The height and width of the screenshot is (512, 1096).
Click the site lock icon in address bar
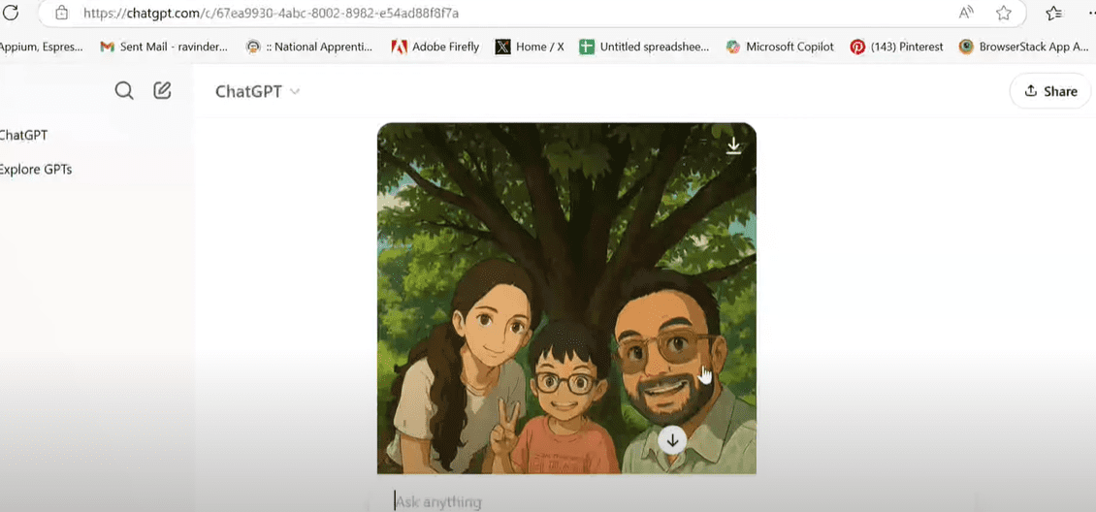tap(61, 13)
